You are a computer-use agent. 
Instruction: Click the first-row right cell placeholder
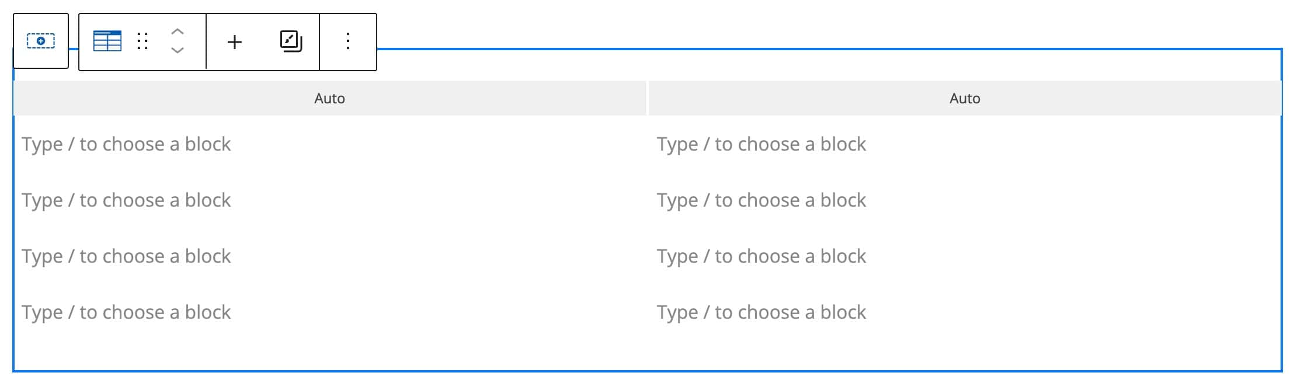coord(761,144)
